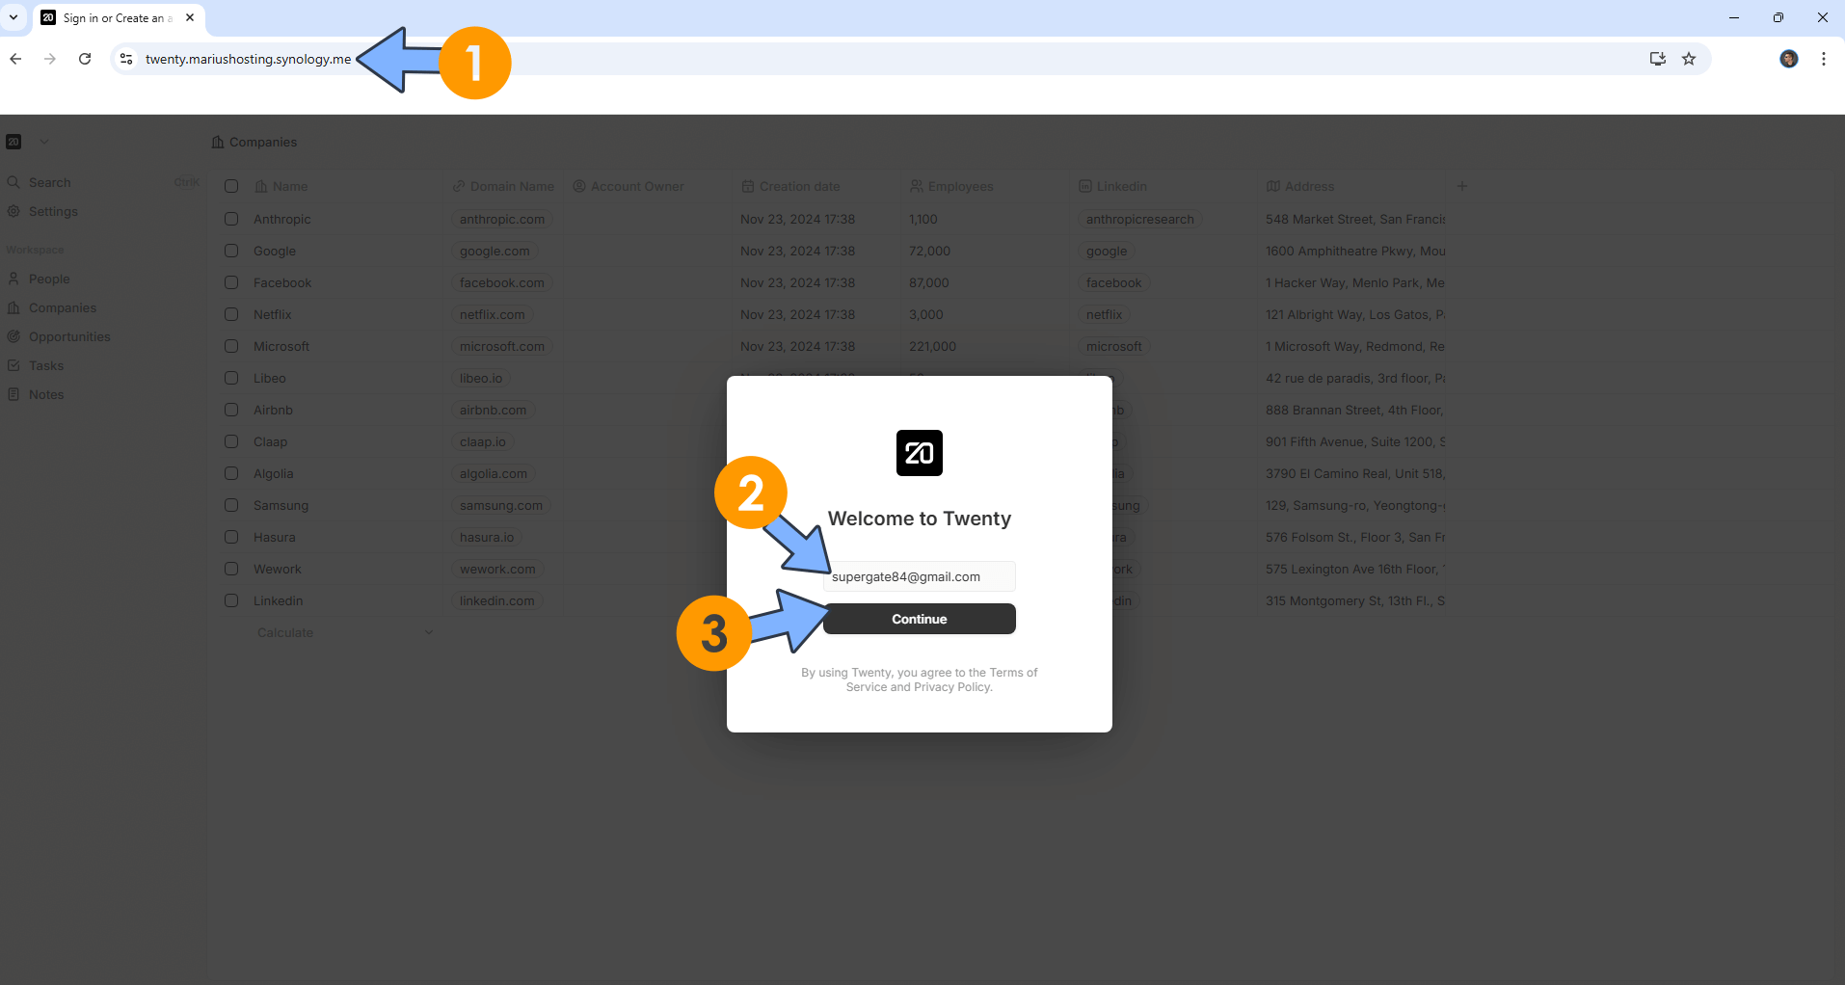Click the Address column header
Image resolution: width=1845 pixels, height=985 pixels.
[1300, 186]
